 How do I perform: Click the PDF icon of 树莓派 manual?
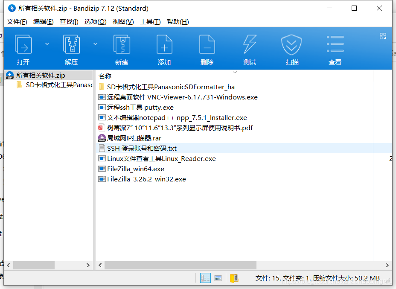(x=101, y=128)
